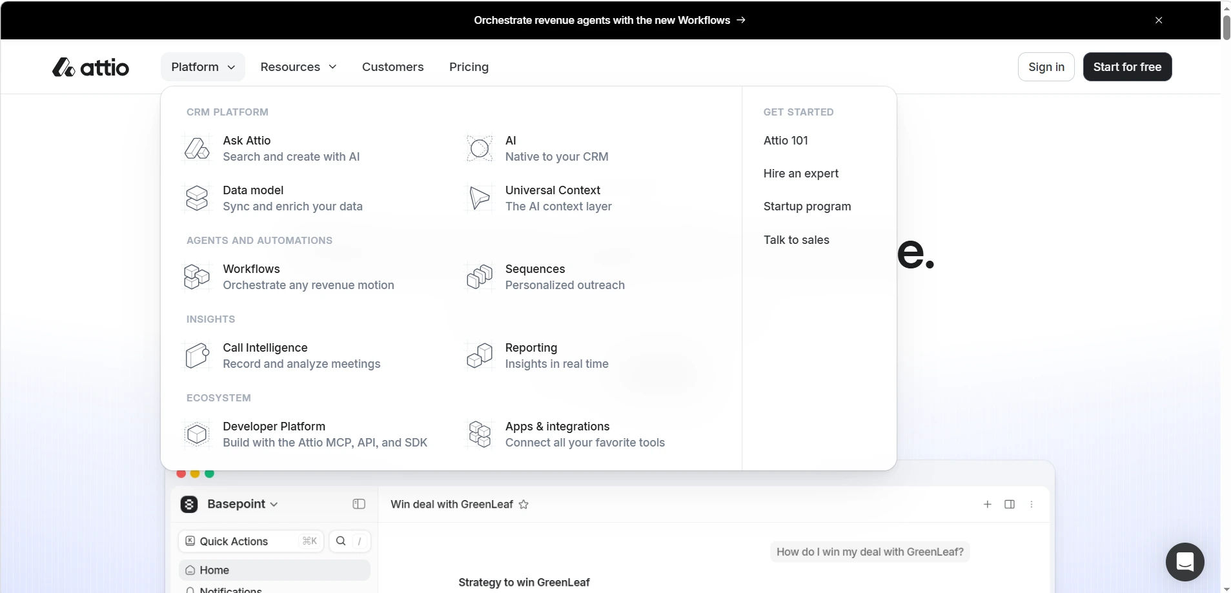This screenshot has width=1231, height=593.
Task: Click the 'Strategy to win GreenLeaf' heading
Action: pos(524,583)
